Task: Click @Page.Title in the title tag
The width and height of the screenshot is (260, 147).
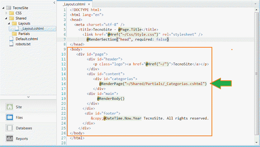Action: 130,30
